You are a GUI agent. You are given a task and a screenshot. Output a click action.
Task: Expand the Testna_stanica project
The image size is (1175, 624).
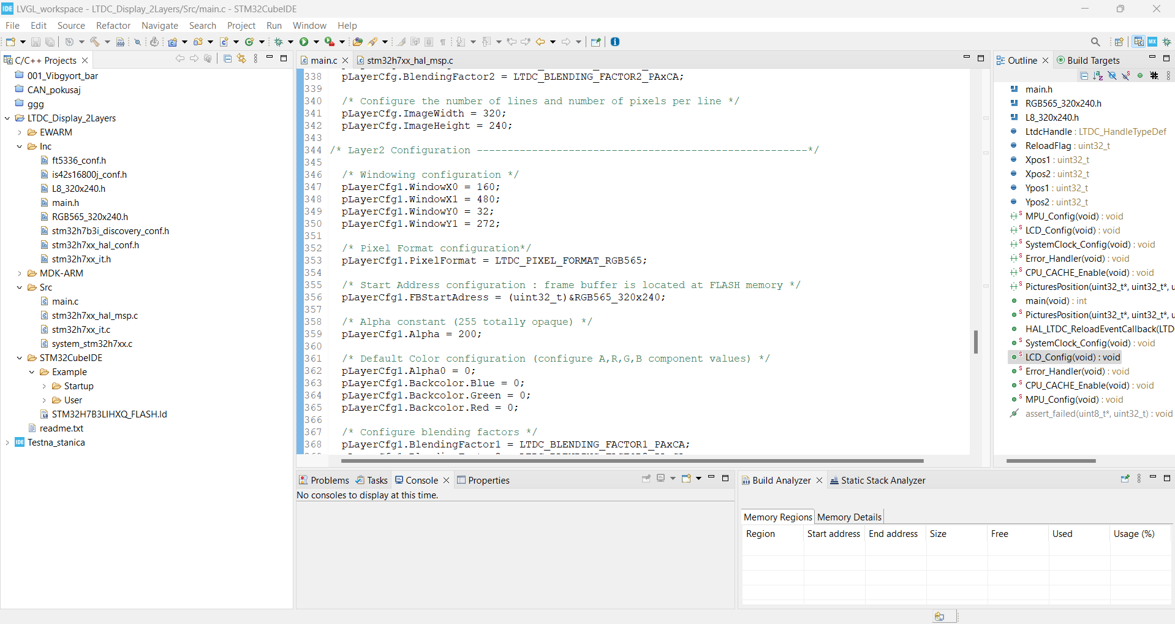point(7,442)
